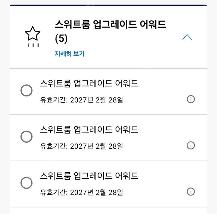The image size is (217, 214).
Task: Open info icon for third Suite Upgrade Award
Action: tap(191, 192)
